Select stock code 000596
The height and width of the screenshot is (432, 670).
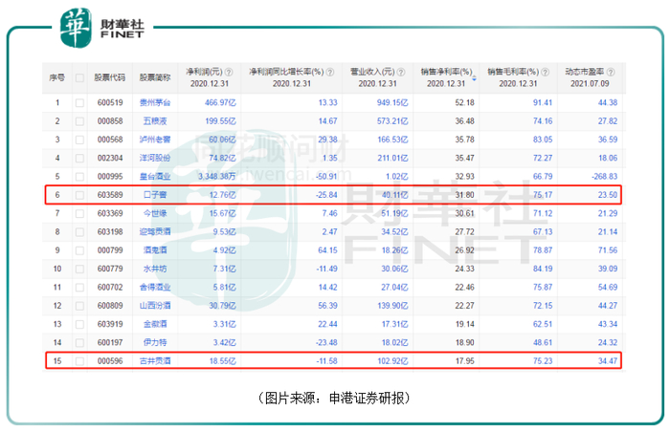pyautogui.click(x=110, y=361)
